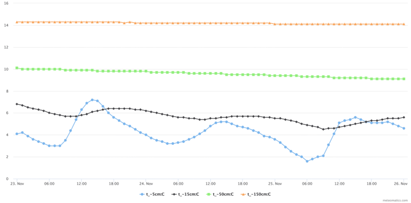
Task: Click the 24. Nov x-axis label
Action: pyautogui.click(x=146, y=183)
